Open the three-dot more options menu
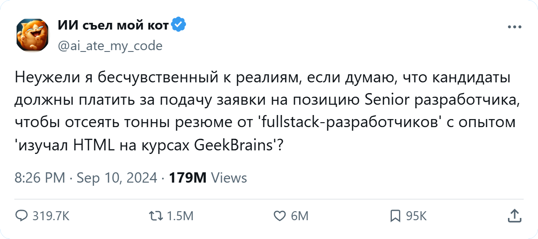Image resolution: width=538 pixels, height=239 pixels. (514, 27)
